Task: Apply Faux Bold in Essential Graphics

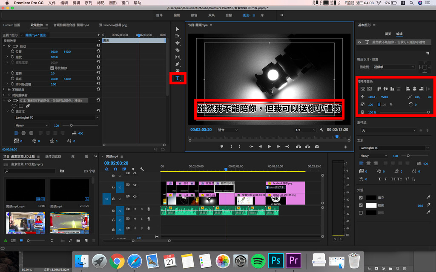Action: [379, 179]
